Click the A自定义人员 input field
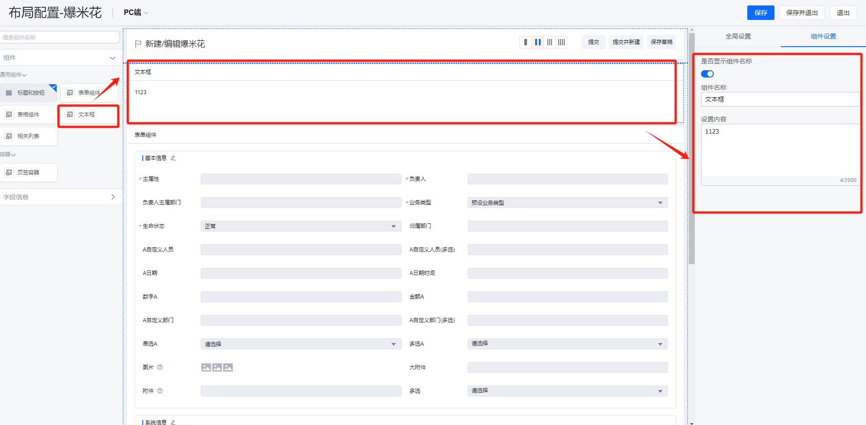 point(301,250)
